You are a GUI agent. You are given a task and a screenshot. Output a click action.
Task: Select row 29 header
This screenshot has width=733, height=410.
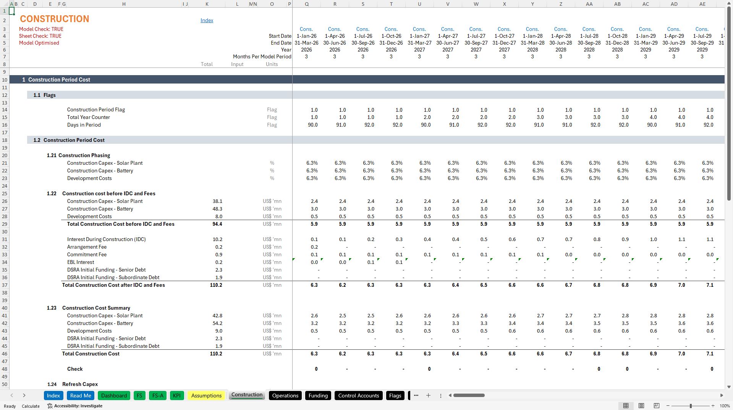(5, 224)
